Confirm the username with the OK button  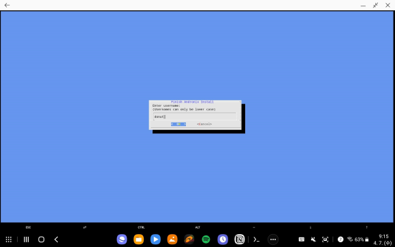coord(178,124)
